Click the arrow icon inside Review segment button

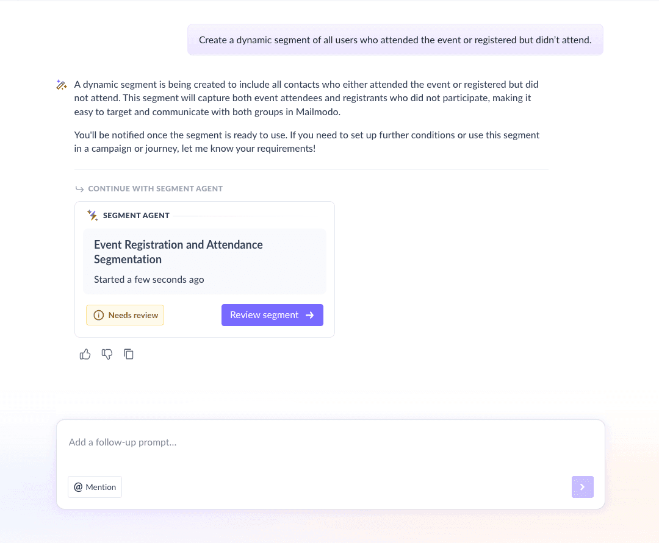coord(310,315)
